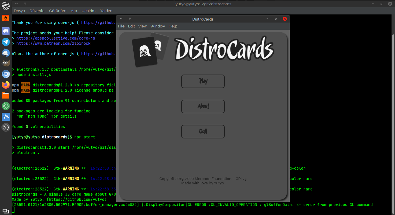Open the Yardım menu in terminal
This screenshot has width=395, height=215.
(x=106, y=11)
